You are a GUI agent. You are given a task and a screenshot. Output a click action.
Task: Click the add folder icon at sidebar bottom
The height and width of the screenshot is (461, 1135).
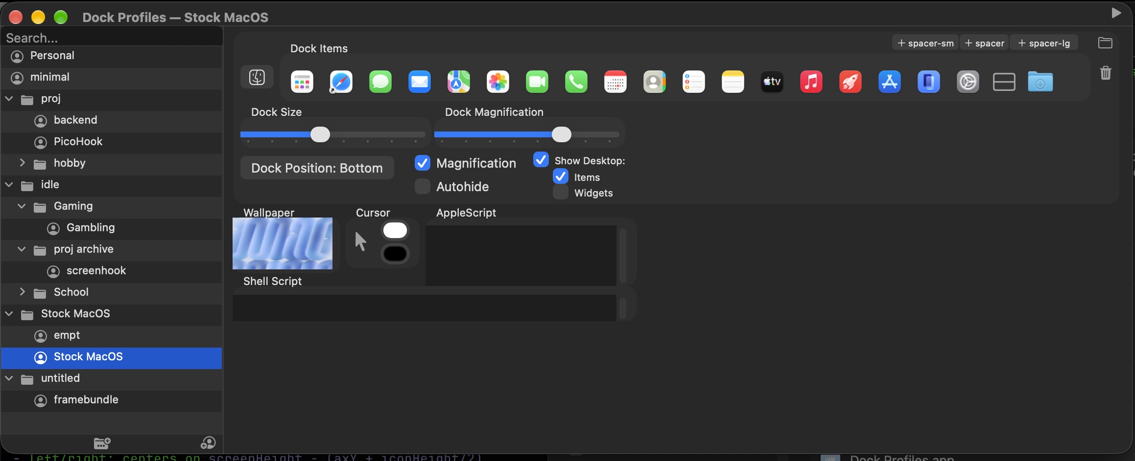[102, 443]
